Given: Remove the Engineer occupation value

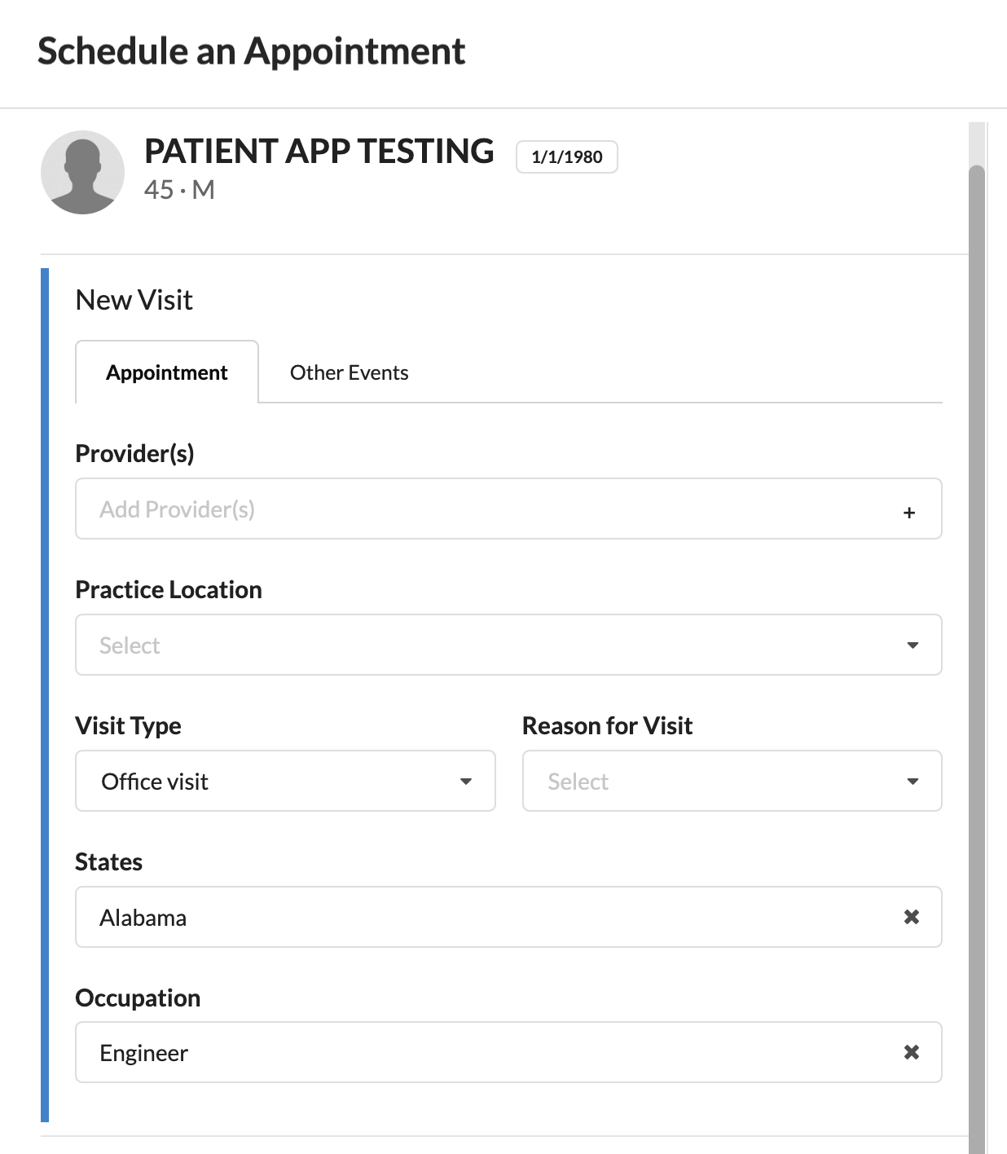Looking at the screenshot, I should pos(912,1052).
